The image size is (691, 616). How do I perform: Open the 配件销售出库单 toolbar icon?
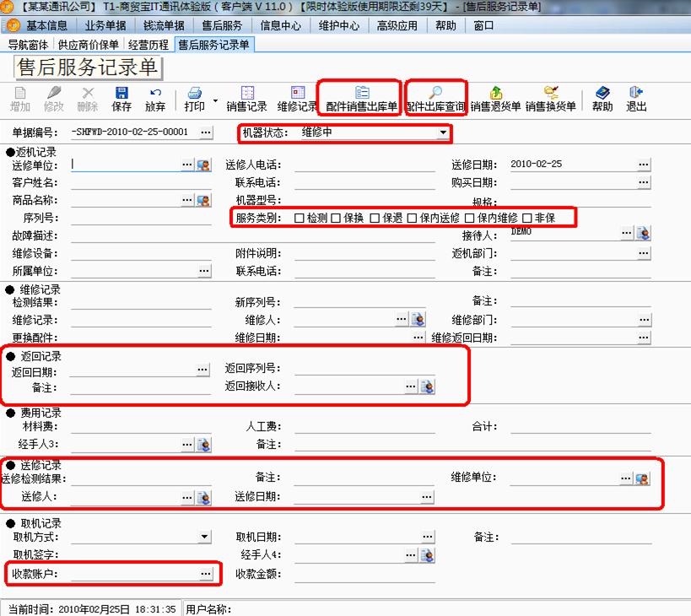coord(362,93)
